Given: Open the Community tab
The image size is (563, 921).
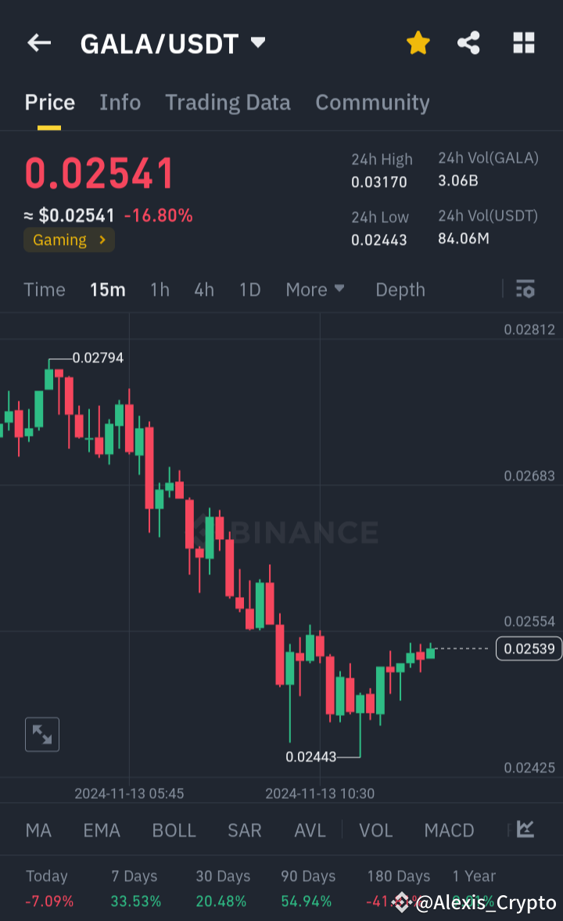Looking at the screenshot, I should pyautogui.click(x=373, y=102).
